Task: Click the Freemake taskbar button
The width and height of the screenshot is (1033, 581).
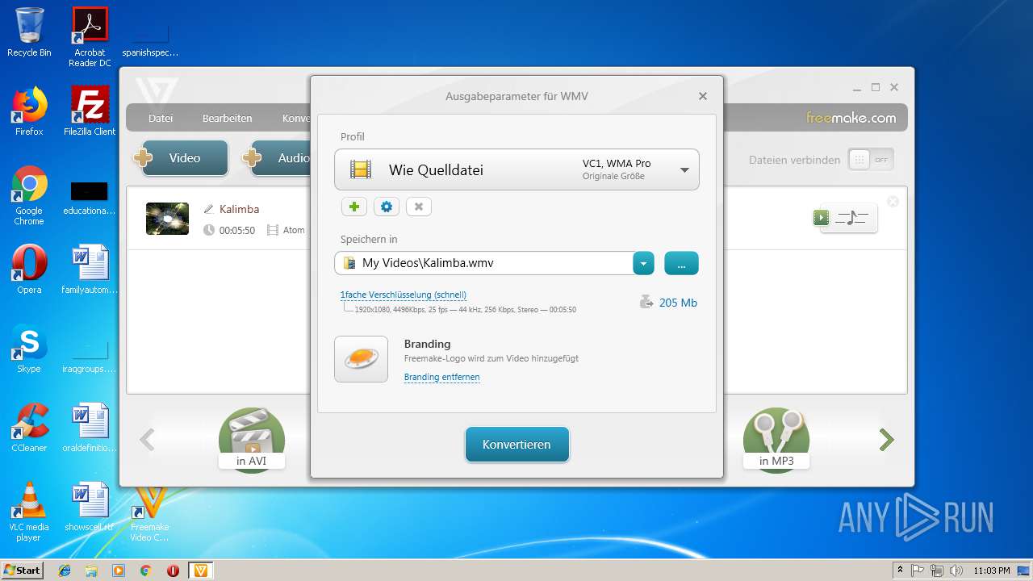Action: [201, 571]
